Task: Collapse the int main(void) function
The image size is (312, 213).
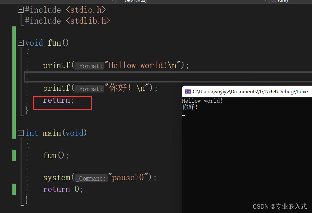Action: click(x=20, y=133)
